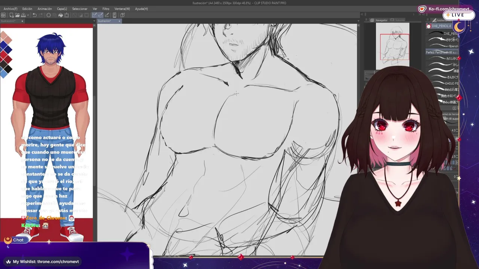Image resolution: width=479 pixels, height=269 pixels.
Task: Open the Ventana(W) menu
Action: coord(122,9)
